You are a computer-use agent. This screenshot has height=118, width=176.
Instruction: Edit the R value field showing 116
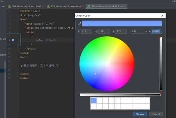point(86,31)
